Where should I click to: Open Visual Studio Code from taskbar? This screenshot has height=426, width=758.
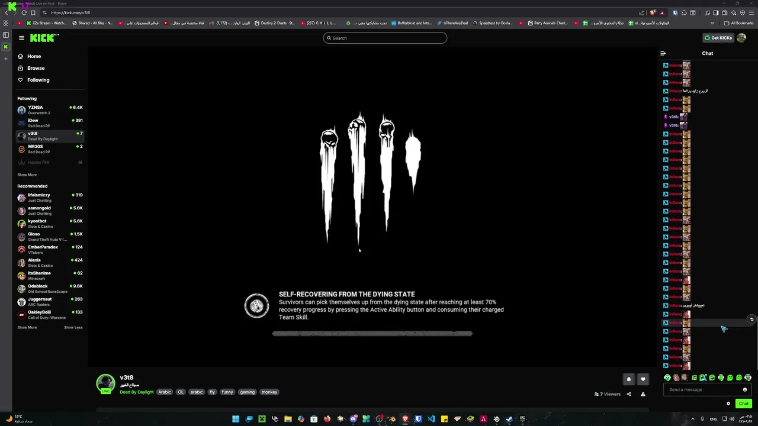[432, 419]
